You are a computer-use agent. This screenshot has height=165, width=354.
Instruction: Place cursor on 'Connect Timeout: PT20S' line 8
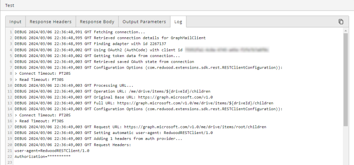42,73
